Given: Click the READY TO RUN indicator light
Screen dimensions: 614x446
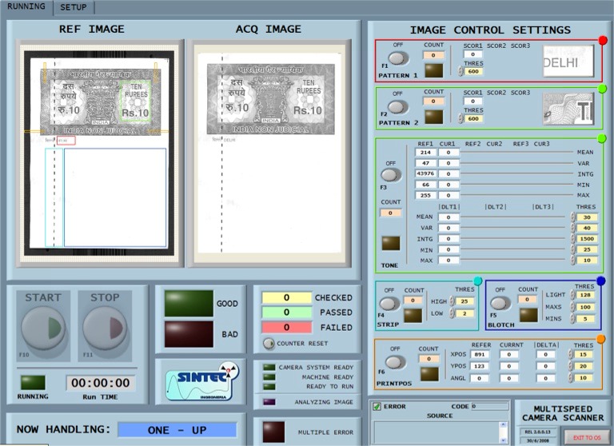Looking at the screenshot, I should (269, 387).
